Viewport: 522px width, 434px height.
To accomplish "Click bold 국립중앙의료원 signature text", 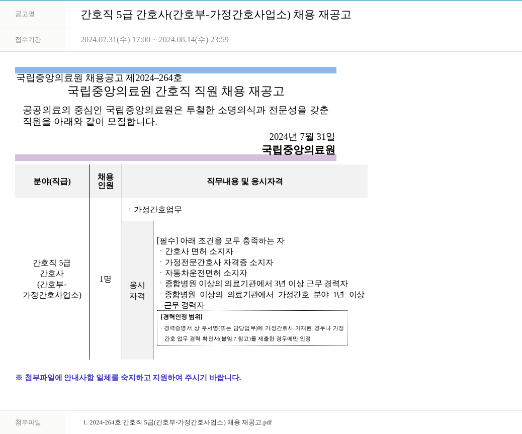I will tap(298, 149).
